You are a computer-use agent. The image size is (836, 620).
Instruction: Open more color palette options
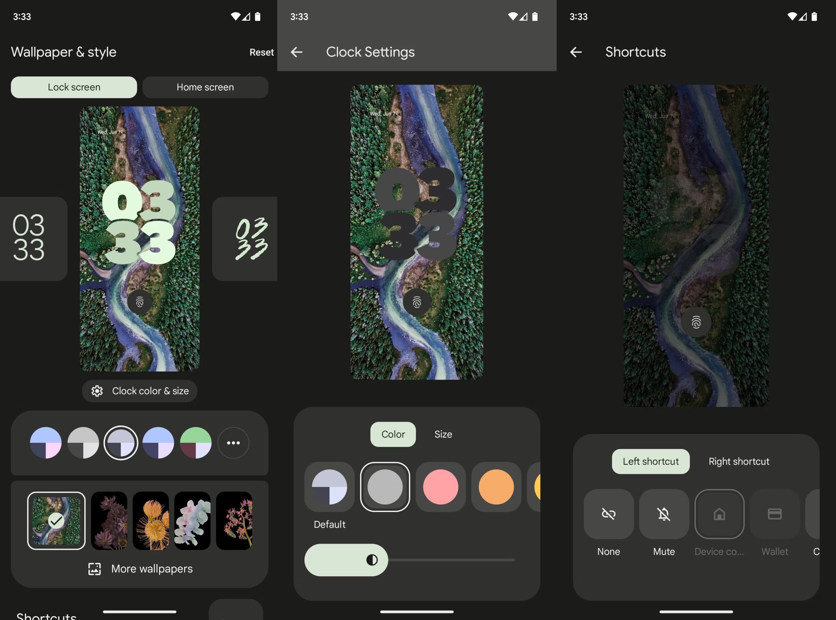coord(233,443)
